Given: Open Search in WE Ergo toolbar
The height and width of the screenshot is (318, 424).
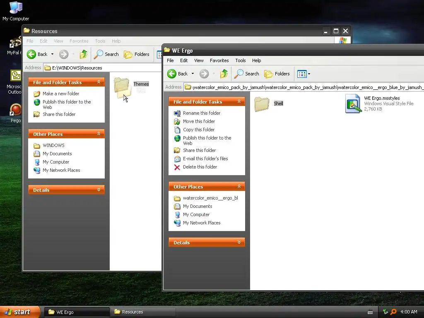Looking at the screenshot, I should [246, 74].
